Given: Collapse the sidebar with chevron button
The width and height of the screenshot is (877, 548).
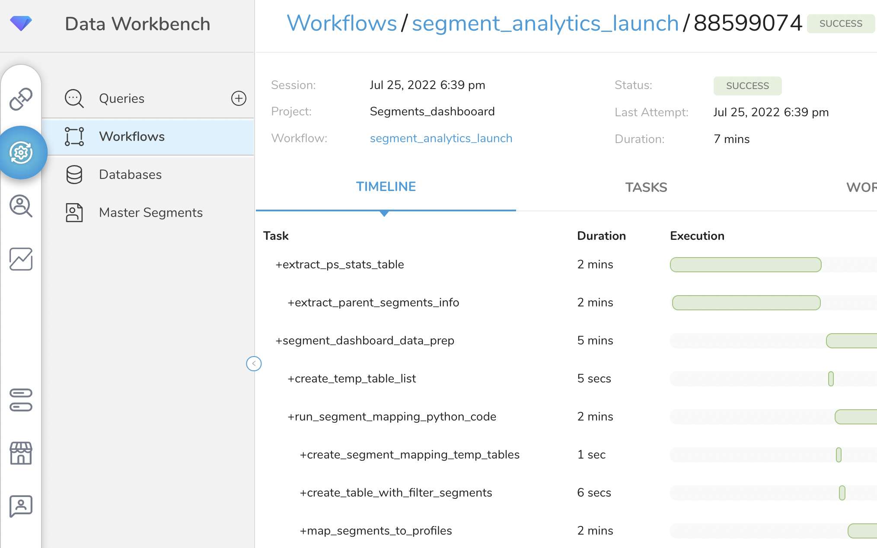Looking at the screenshot, I should click(x=254, y=363).
